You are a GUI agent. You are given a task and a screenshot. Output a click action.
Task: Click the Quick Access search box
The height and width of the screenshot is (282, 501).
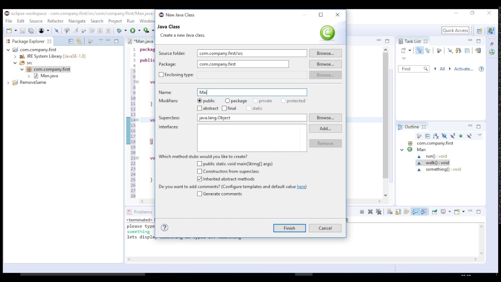455,31
